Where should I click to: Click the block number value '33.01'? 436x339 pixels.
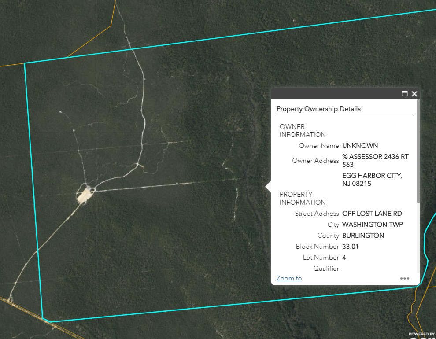click(350, 247)
